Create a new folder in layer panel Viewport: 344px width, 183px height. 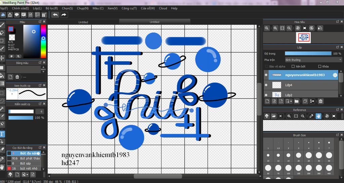(296, 101)
